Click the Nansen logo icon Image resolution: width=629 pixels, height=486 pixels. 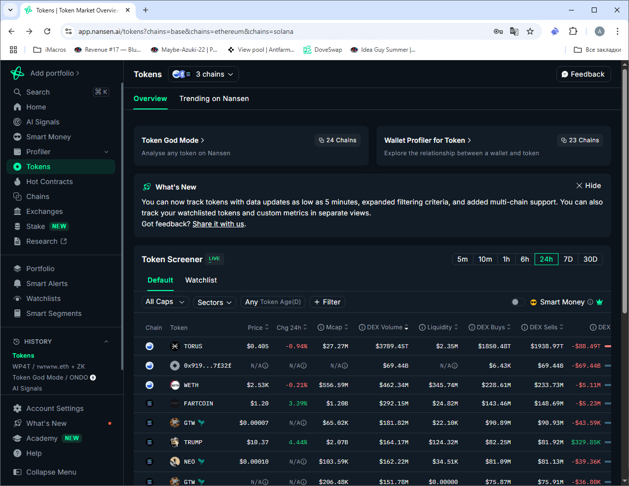point(17,73)
